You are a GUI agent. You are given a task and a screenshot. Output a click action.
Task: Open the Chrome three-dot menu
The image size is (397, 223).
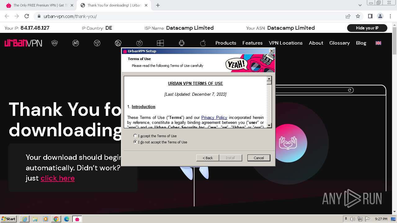[x=390, y=16]
